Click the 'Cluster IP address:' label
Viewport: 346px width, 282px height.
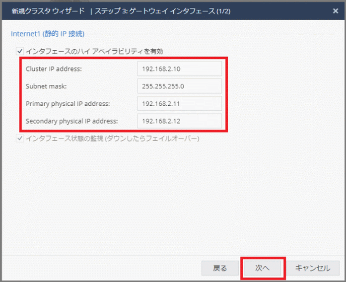pyautogui.click(x=54, y=69)
